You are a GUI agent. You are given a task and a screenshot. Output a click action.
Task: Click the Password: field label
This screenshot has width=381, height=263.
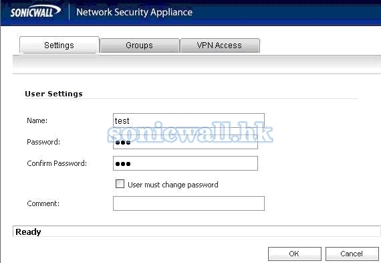click(x=43, y=142)
